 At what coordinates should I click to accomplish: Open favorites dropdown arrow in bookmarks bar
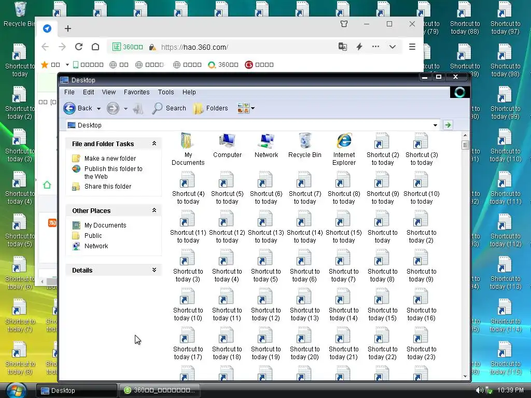(x=67, y=65)
